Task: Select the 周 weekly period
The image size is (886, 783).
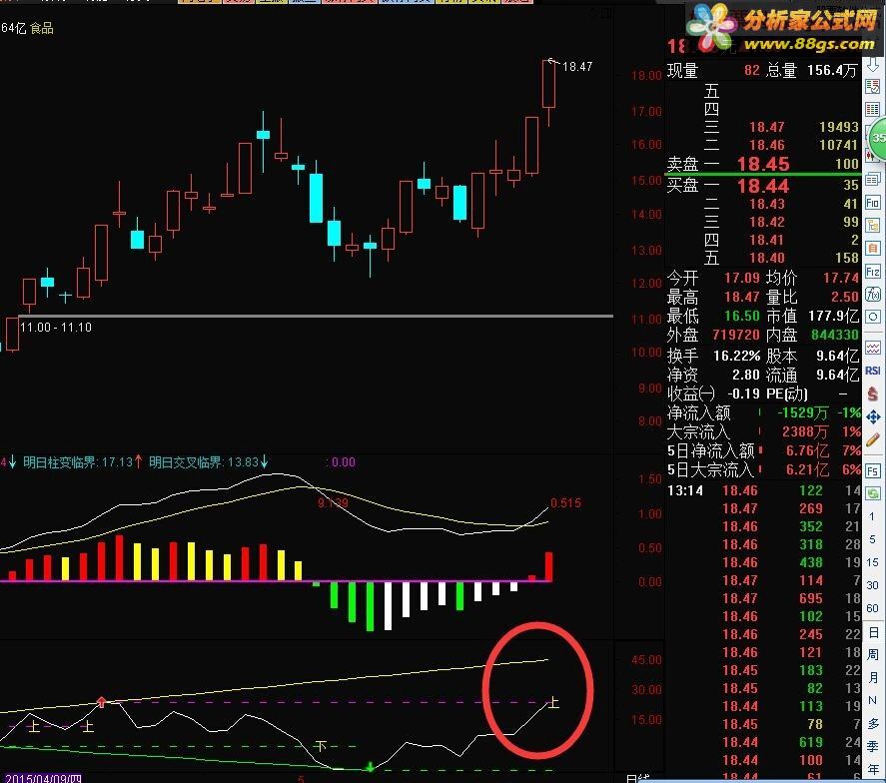Action: coord(873,655)
